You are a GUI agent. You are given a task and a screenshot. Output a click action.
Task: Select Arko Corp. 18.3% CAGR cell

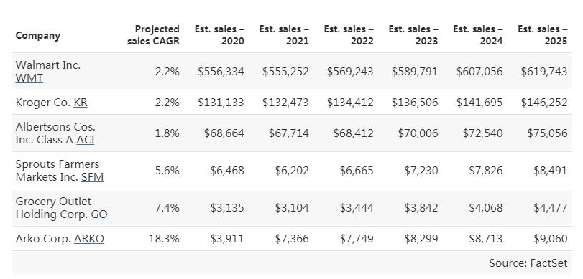point(164,239)
